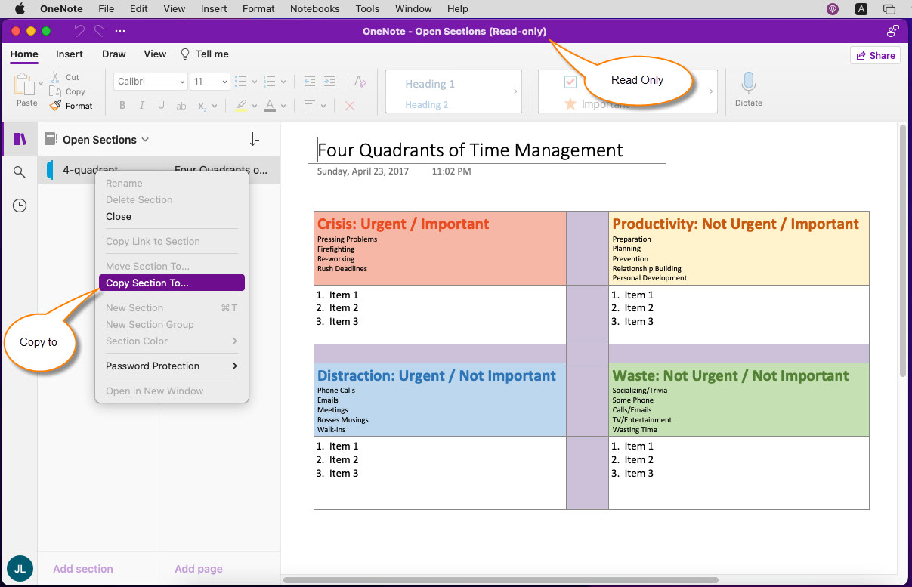Expand the heading styles gallery arrow
This screenshot has width=912, height=587.
point(515,91)
